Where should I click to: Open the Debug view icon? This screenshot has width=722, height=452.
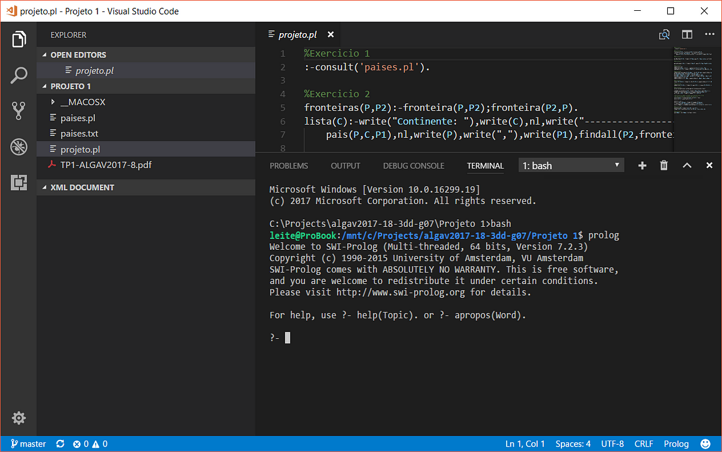click(19, 146)
